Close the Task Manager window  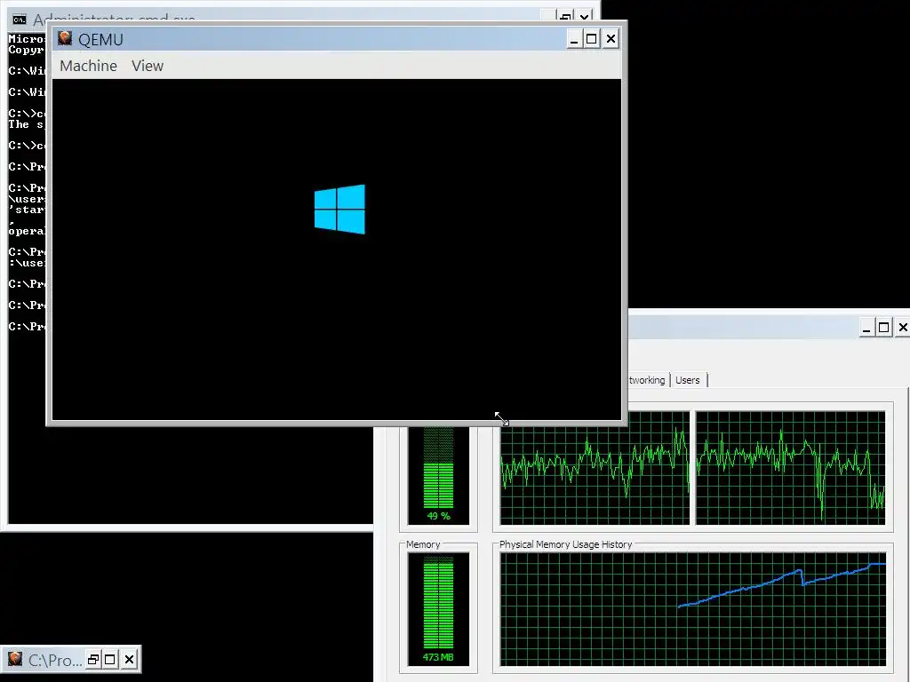coord(903,328)
